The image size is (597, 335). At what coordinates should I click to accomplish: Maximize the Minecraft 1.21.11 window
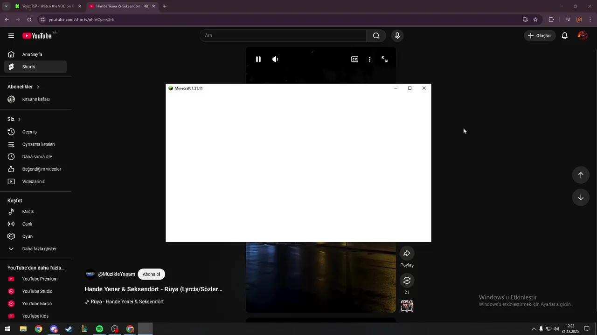410,88
